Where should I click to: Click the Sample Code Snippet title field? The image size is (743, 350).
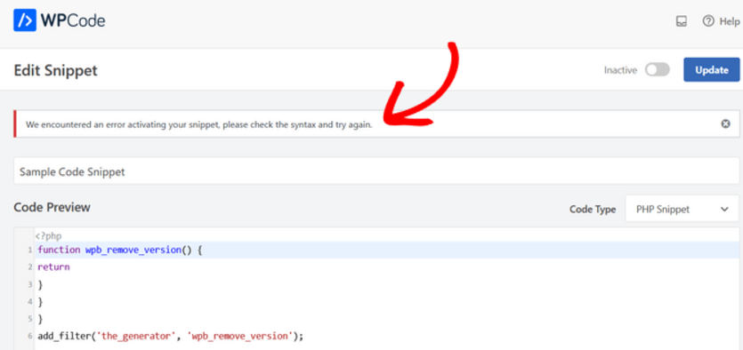pyautogui.click(x=376, y=171)
